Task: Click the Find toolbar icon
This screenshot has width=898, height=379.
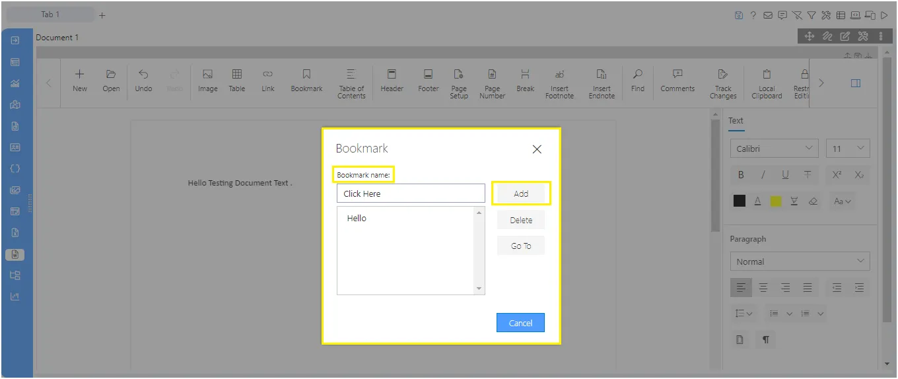Action: click(637, 82)
